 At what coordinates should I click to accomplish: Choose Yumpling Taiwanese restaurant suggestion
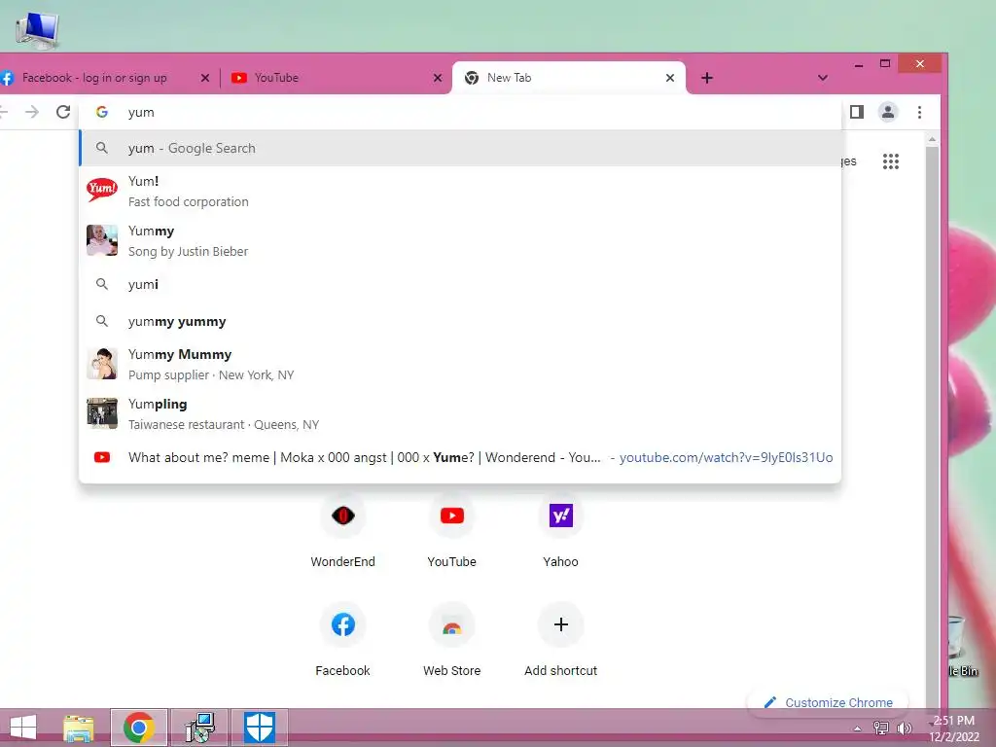tap(460, 413)
